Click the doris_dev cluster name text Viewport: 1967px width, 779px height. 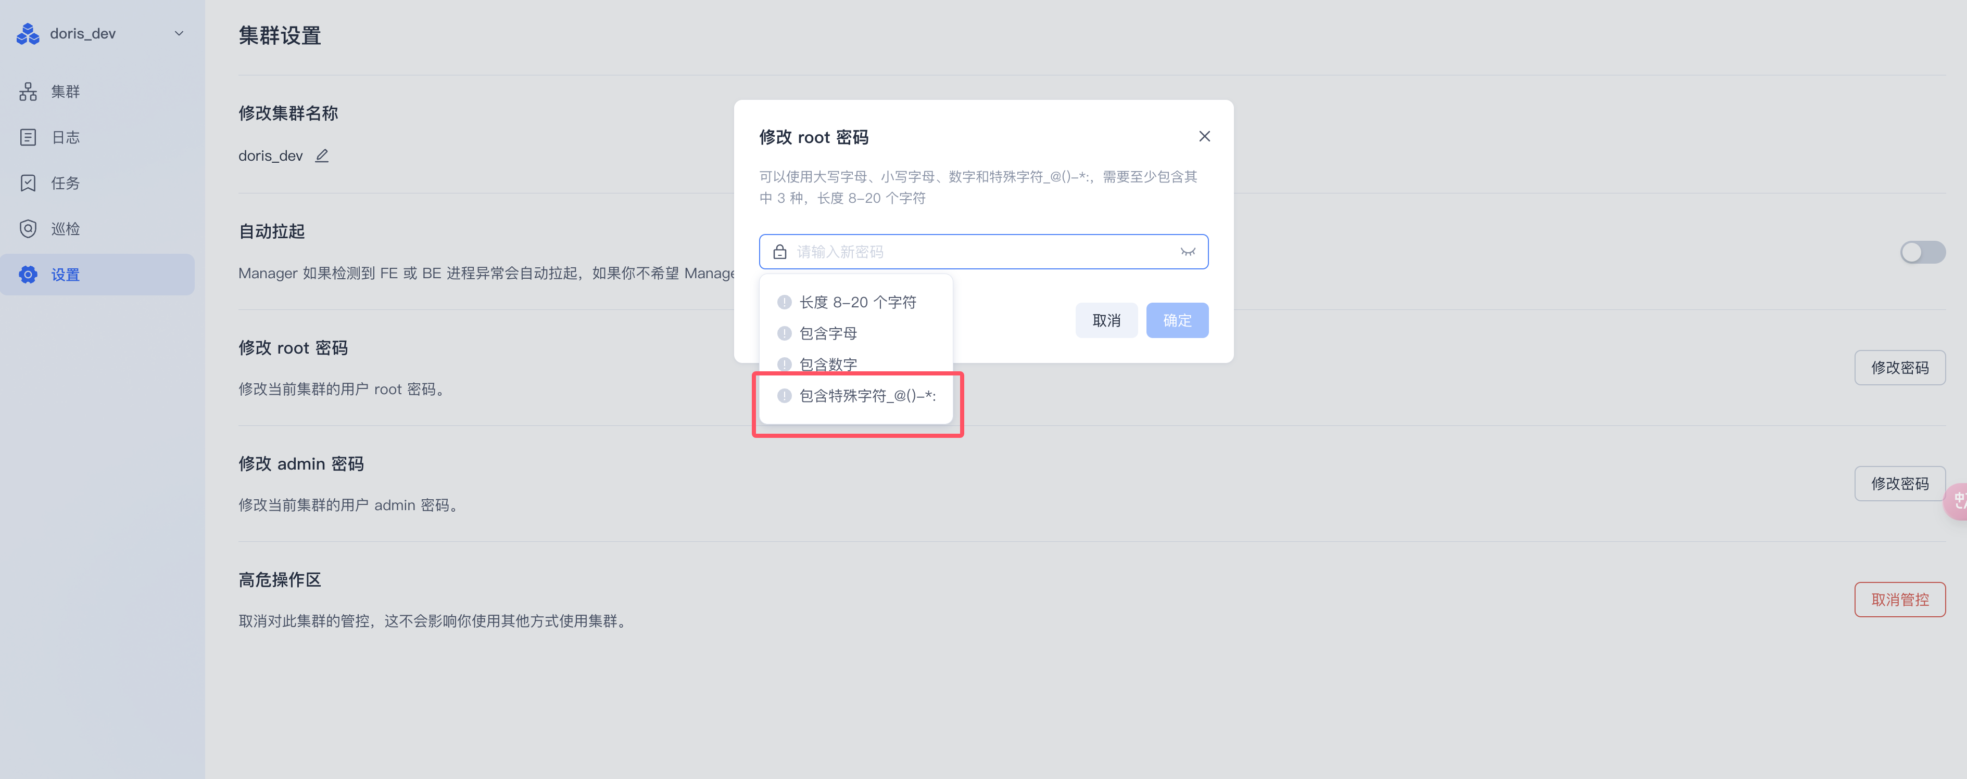[x=270, y=155]
